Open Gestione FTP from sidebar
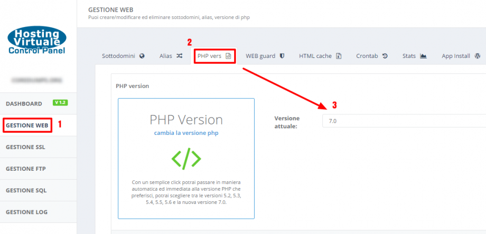Screen dimensions: 486x234 (x=25, y=169)
